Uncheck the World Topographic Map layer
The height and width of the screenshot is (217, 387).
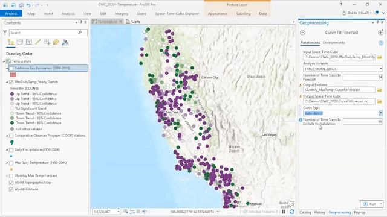tap(11, 183)
